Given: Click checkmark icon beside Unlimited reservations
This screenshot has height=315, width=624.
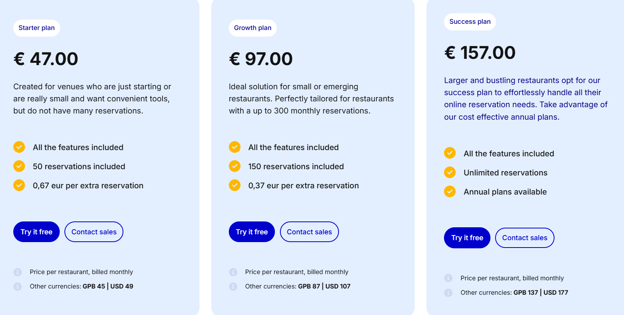Looking at the screenshot, I should [450, 172].
